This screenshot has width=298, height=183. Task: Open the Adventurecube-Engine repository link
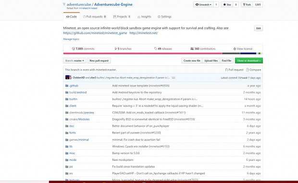113,4
